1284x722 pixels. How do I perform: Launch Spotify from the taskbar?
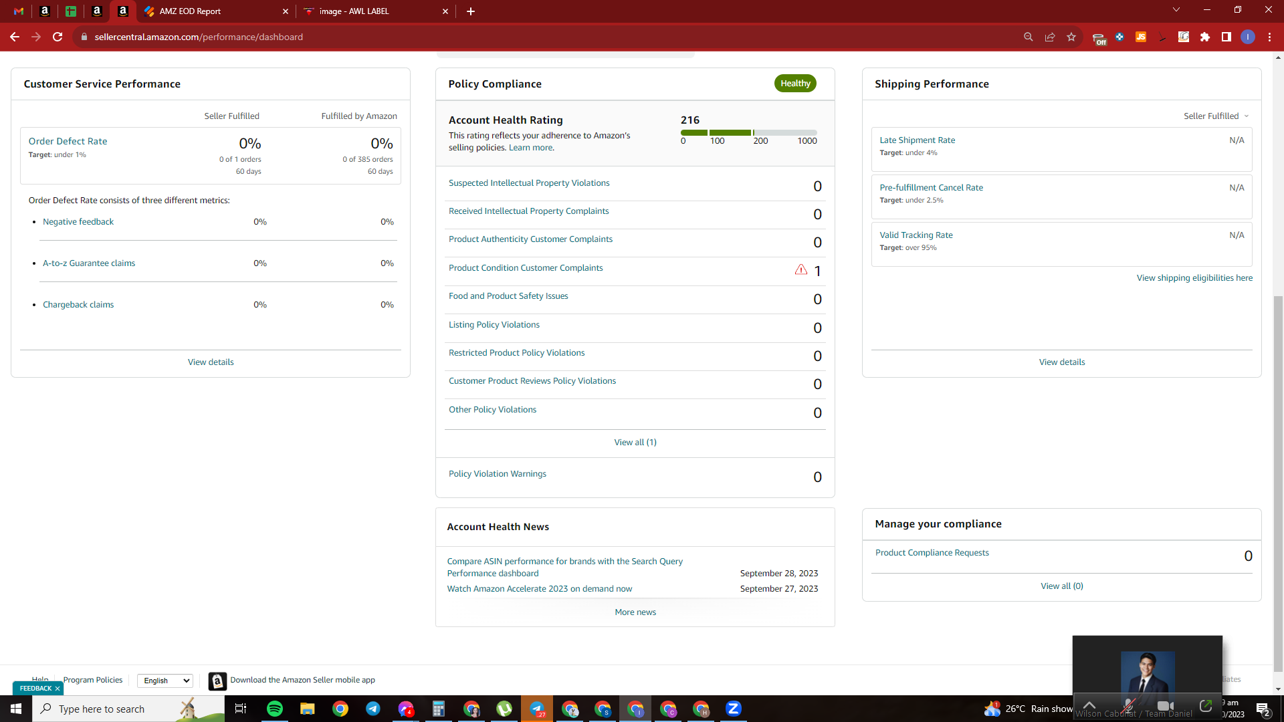pyautogui.click(x=275, y=709)
